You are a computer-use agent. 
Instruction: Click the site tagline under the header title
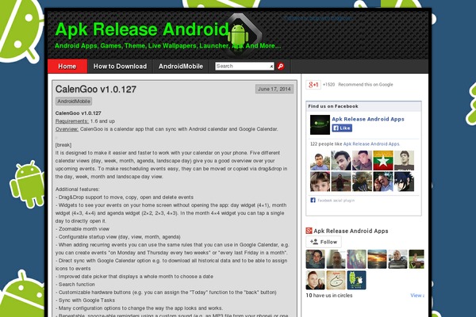pos(168,46)
